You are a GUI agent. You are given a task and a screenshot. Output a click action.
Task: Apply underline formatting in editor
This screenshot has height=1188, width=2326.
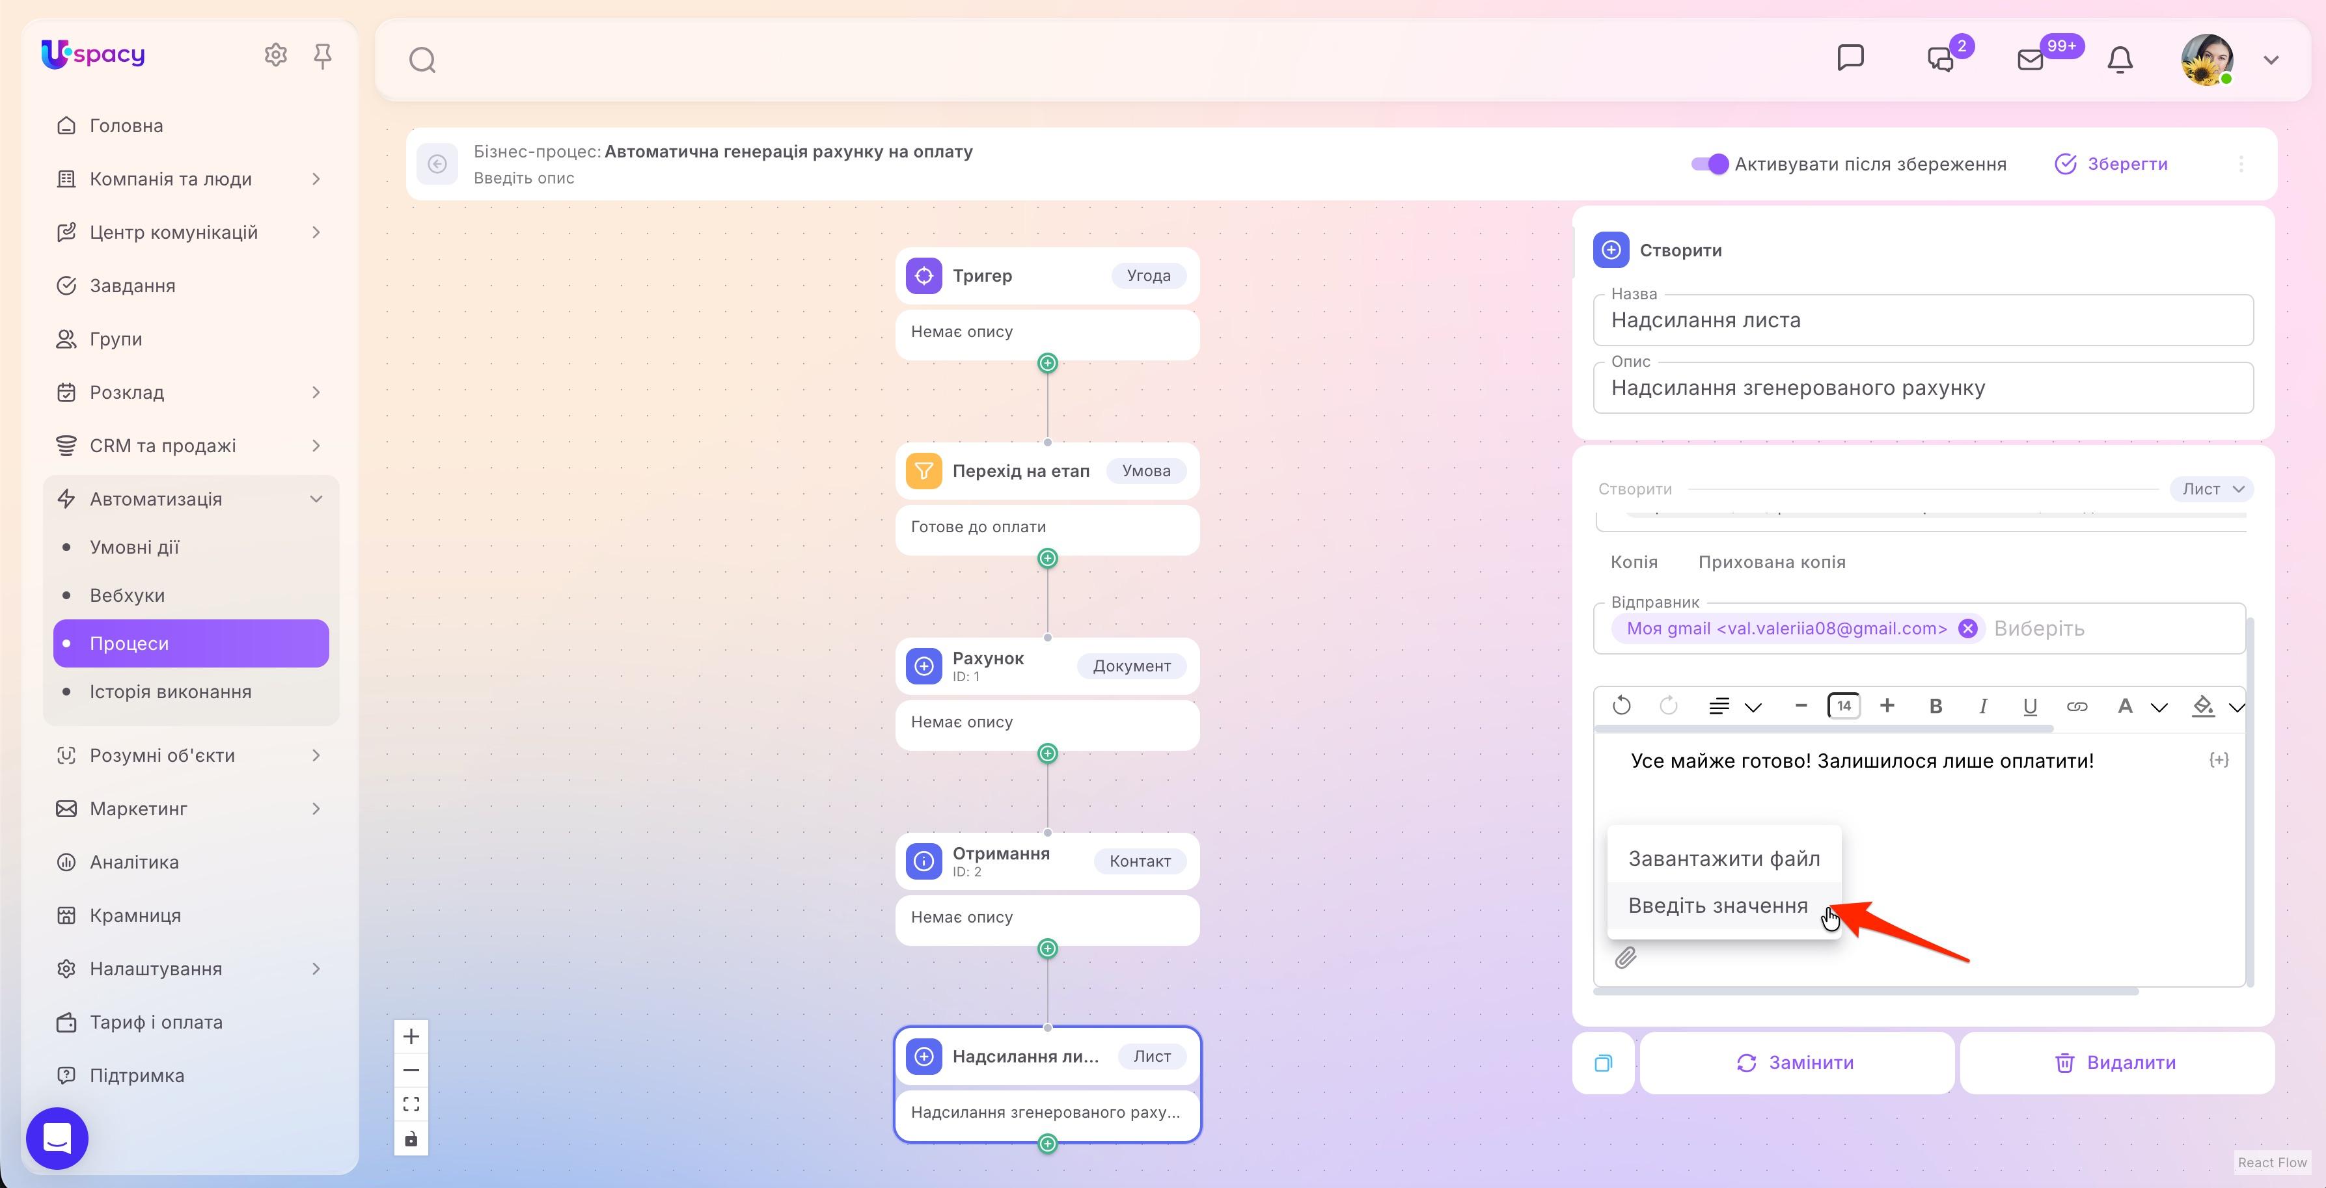[2029, 706]
